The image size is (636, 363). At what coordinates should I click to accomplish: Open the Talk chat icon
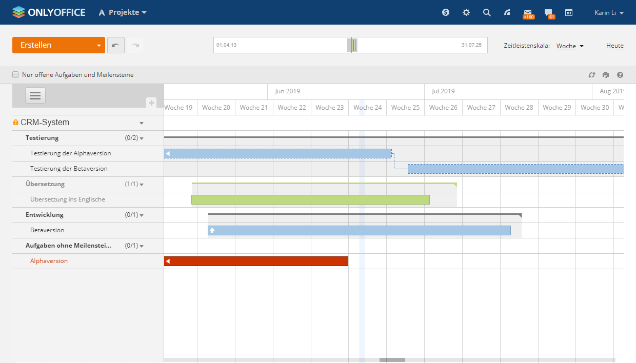coord(548,13)
